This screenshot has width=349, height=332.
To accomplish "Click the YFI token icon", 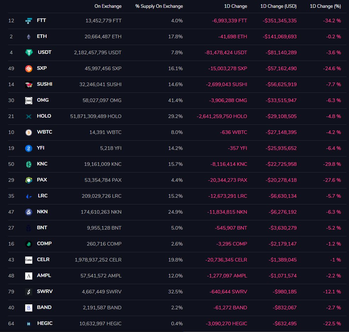I will click(x=29, y=148).
